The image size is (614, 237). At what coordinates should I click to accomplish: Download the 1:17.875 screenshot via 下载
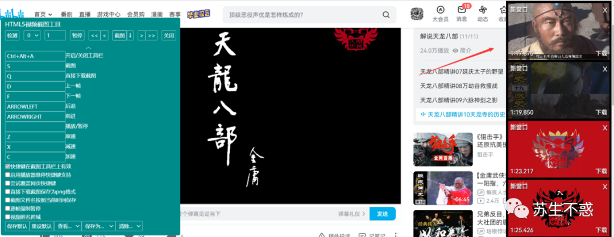point(601,53)
